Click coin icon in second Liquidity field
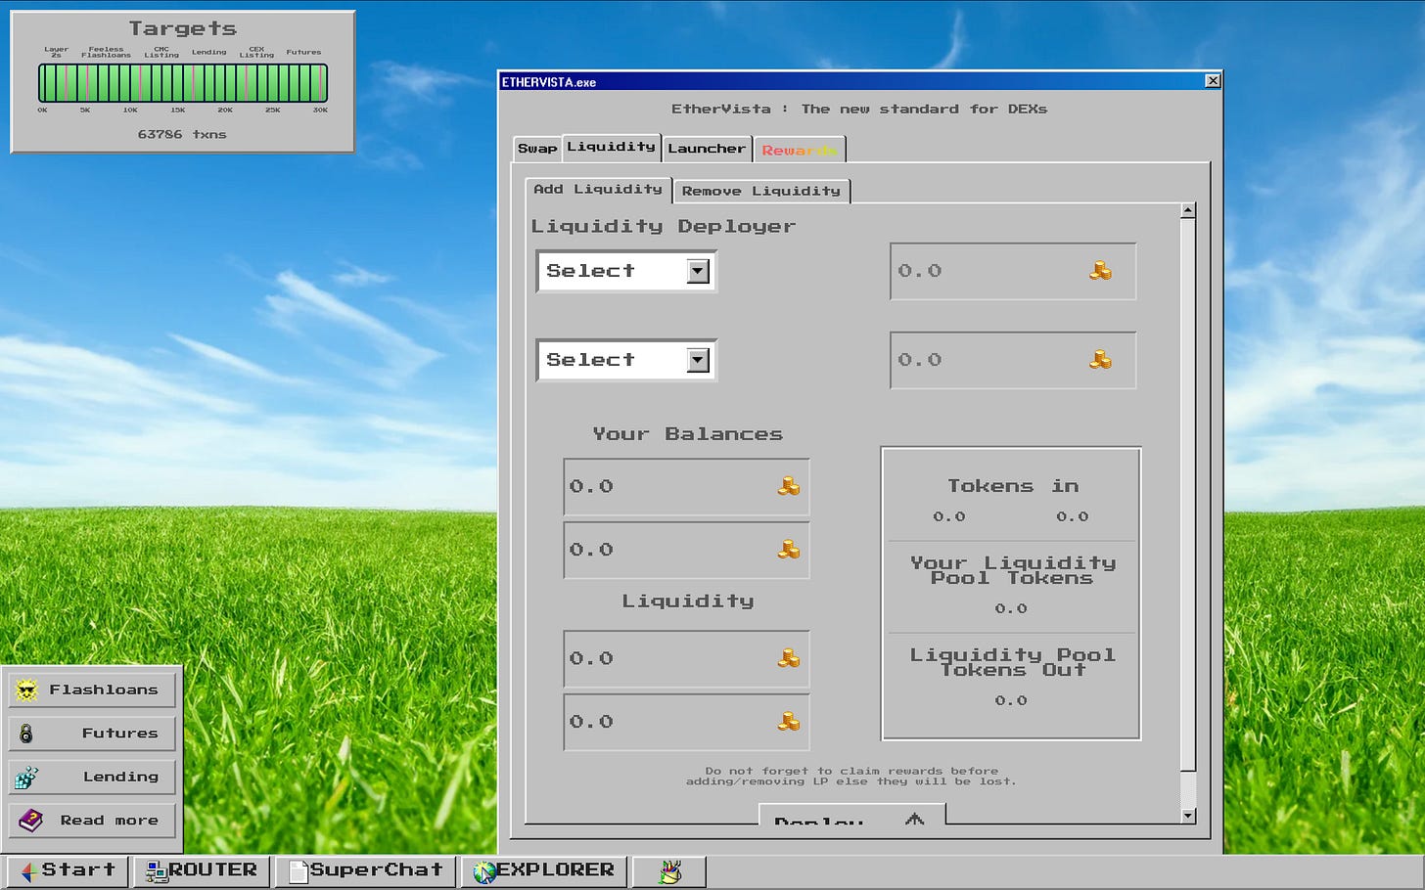Viewport: 1425px width, 890px height. (x=788, y=722)
